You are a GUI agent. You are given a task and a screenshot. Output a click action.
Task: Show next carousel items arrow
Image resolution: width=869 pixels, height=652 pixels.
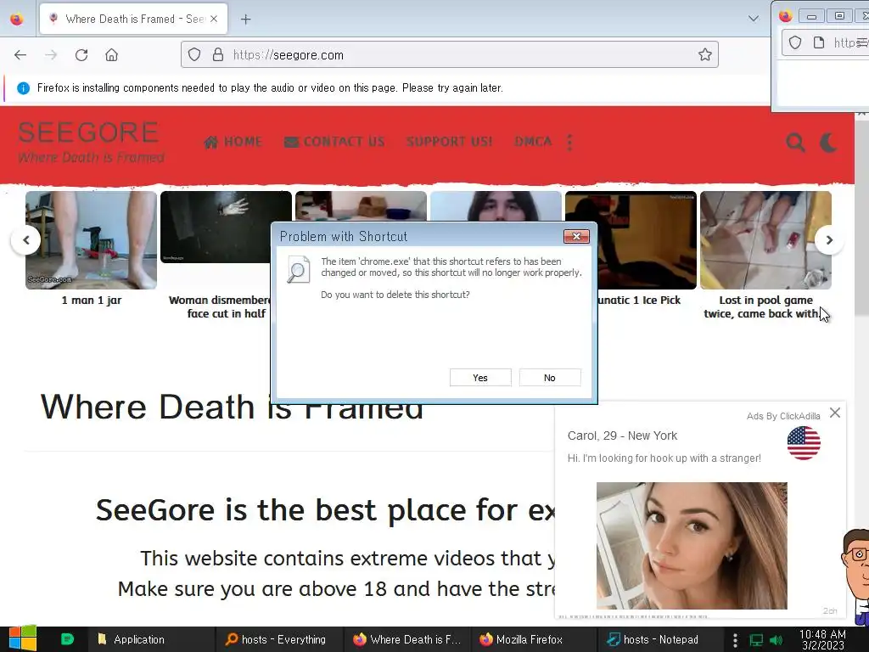[829, 240]
